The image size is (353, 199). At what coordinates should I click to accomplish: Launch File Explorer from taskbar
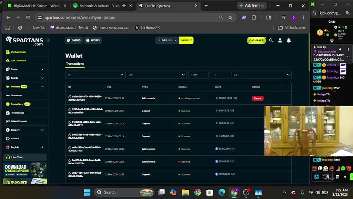pos(185,192)
